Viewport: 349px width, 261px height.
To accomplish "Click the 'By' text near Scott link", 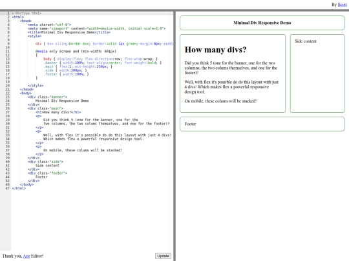I will [334, 5].
